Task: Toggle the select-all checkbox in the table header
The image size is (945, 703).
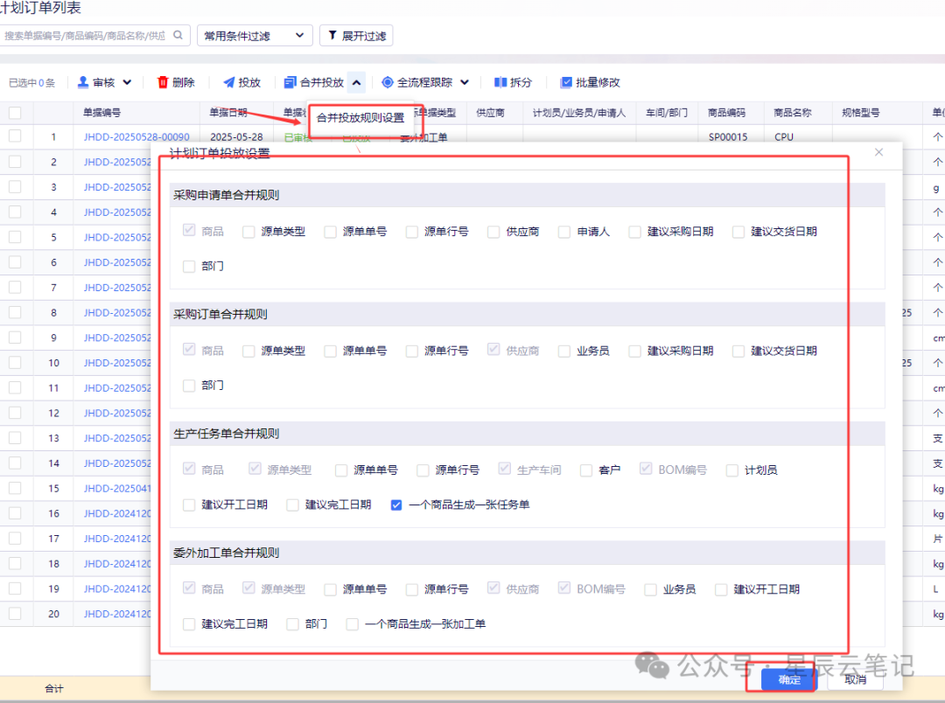Action: point(15,113)
